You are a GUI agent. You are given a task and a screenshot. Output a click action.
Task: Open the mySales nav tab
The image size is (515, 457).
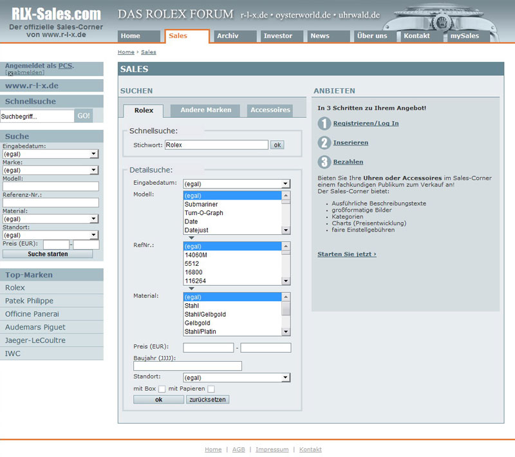[x=469, y=36]
